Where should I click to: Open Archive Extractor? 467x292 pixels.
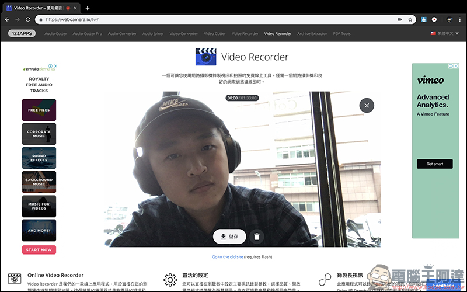click(312, 34)
